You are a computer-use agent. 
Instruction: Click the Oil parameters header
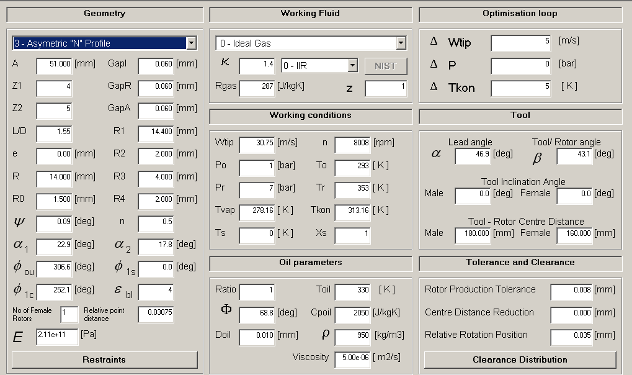310,263
